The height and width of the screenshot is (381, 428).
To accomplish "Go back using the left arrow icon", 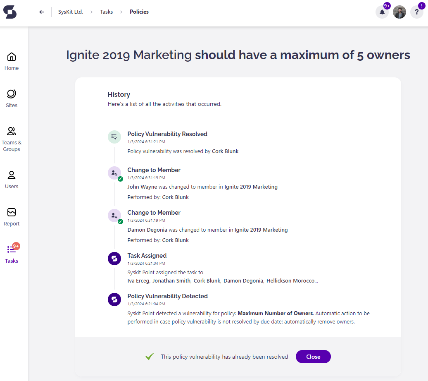I will tap(42, 12).
